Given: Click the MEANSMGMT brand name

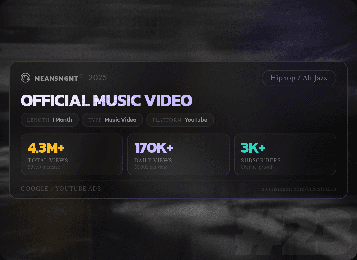Looking at the screenshot, I should click(x=56, y=78).
